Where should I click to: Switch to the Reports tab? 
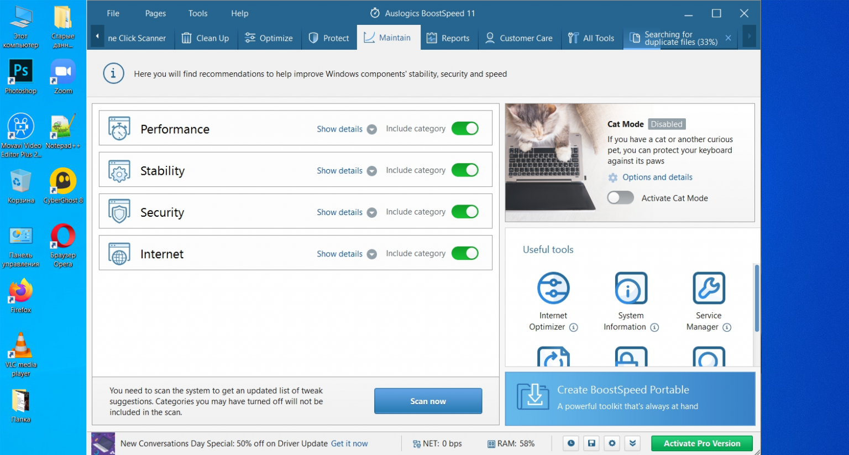tap(448, 38)
